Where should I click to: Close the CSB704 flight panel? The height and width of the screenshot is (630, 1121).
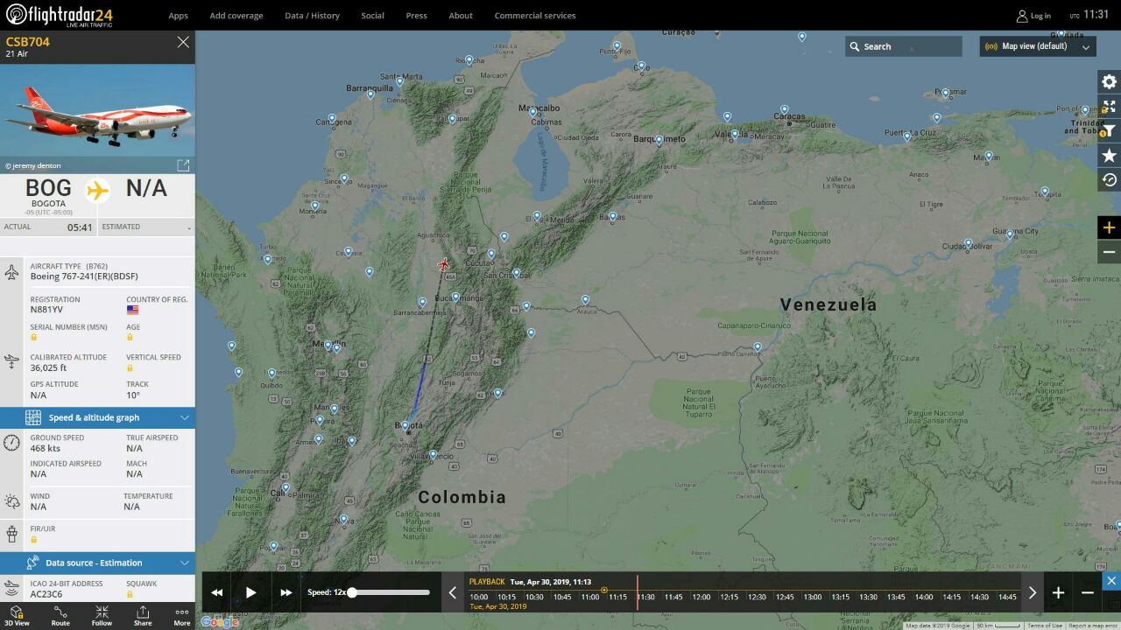point(183,42)
